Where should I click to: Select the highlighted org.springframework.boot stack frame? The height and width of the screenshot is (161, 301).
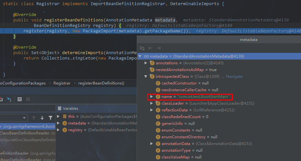point(28,126)
